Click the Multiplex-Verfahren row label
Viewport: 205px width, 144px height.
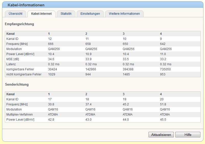pyautogui.click(x=19, y=115)
